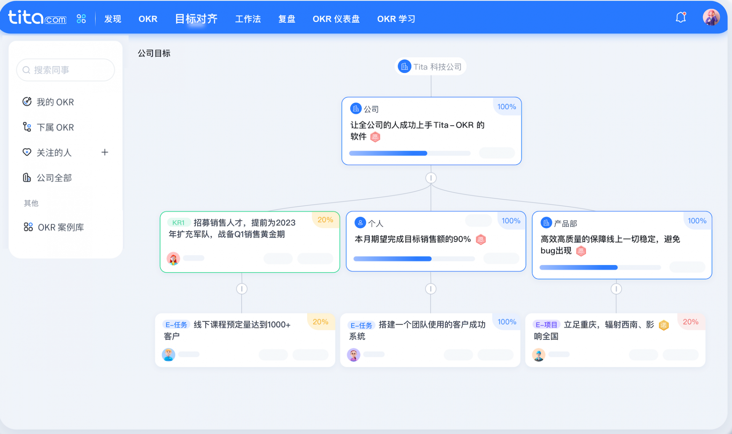Collapse children under KR1 card
Image resolution: width=732 pixels, height=434 pixels.
click(x=242, y=289)
